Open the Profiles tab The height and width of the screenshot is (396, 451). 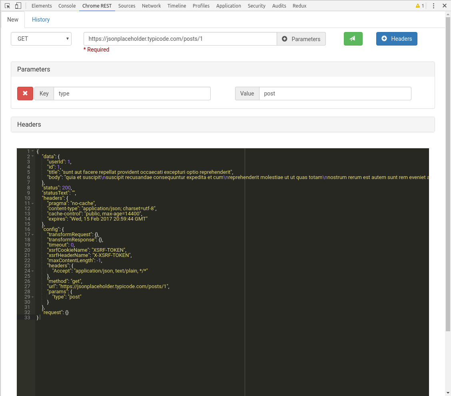click(201, 6)
